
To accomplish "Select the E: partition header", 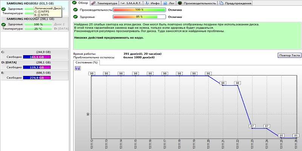I will click(x=34, y=73).
